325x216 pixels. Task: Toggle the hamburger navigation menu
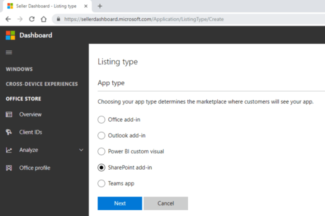tap(9, 52)
